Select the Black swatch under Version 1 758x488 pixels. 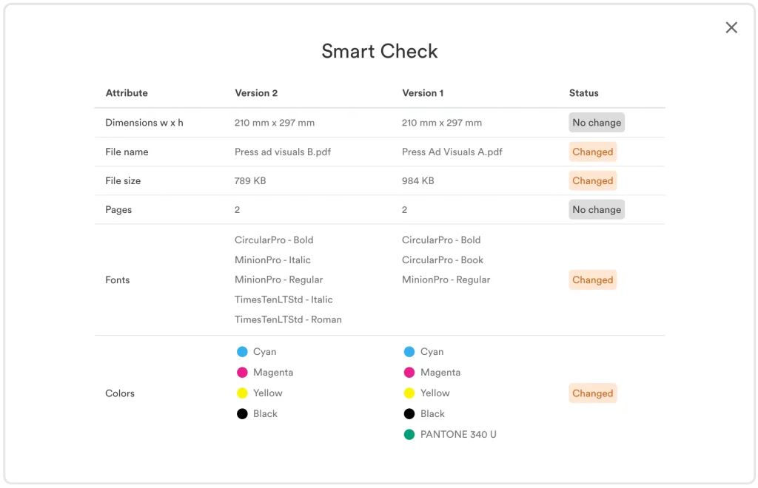coord(409,414)
